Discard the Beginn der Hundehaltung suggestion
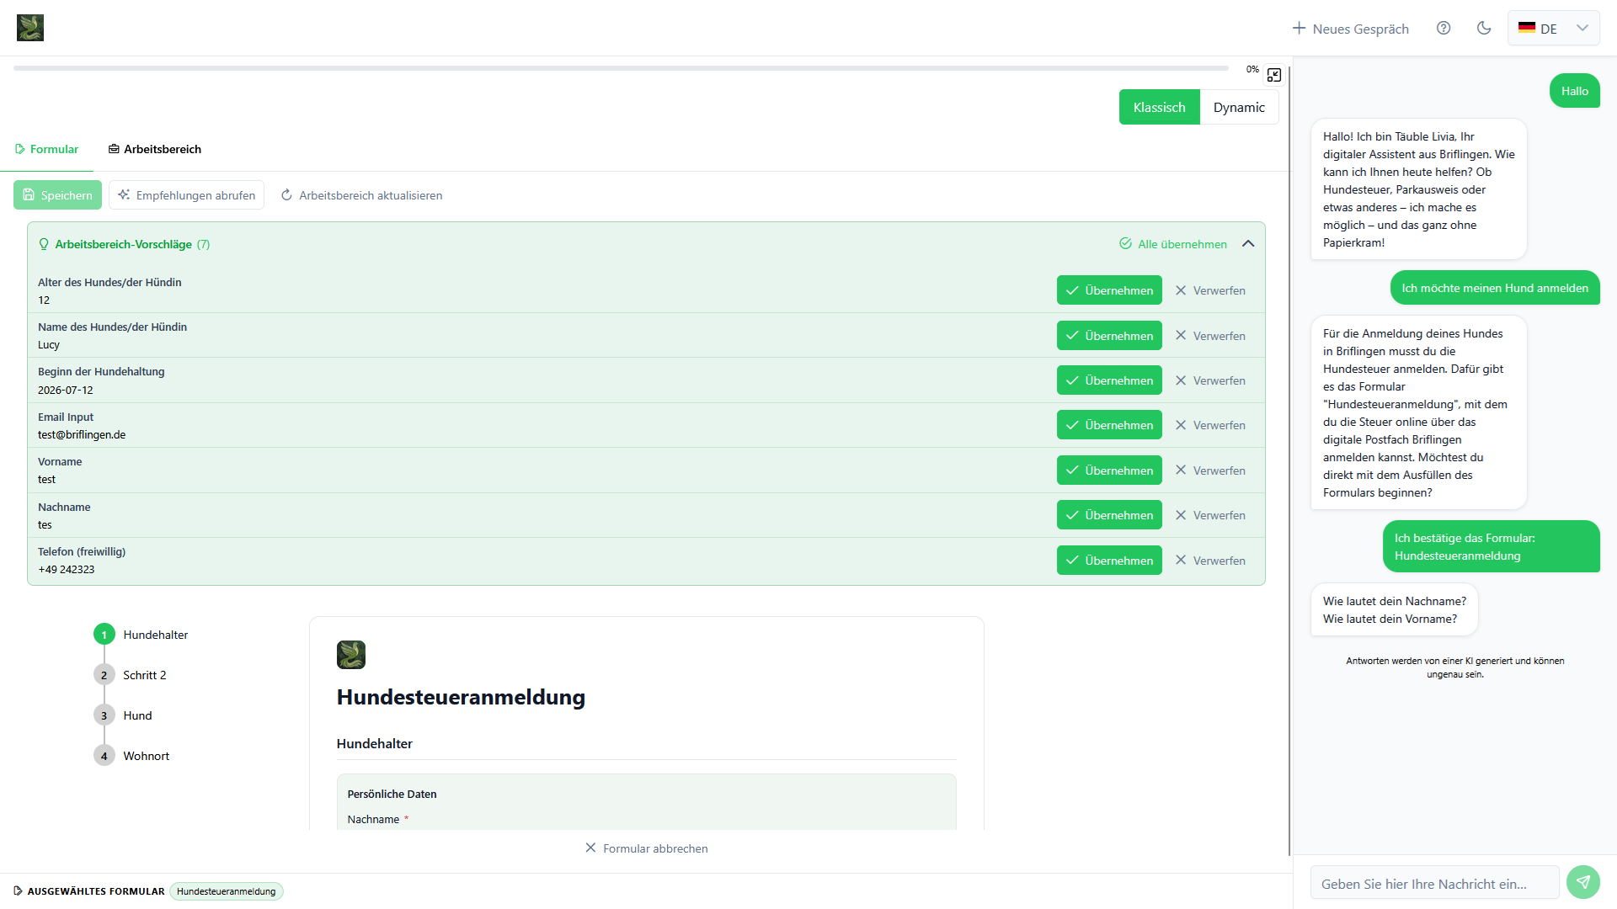 click(x=1210, y=380)
